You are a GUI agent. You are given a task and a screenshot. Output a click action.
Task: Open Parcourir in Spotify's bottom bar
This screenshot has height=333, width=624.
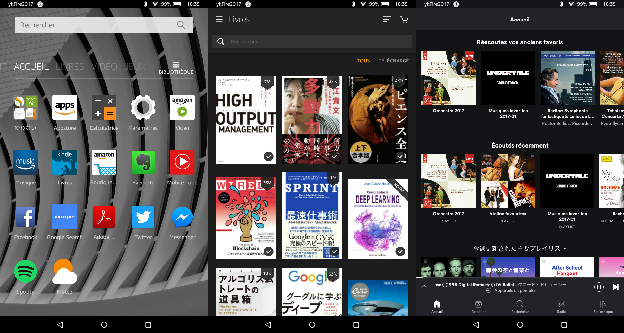(x=478, y=307)
